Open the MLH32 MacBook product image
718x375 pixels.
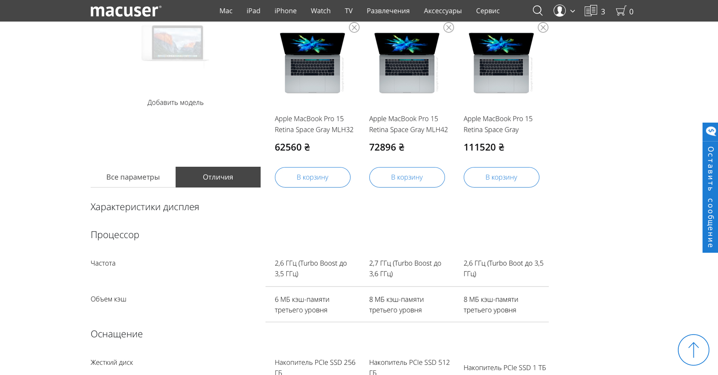313,62
